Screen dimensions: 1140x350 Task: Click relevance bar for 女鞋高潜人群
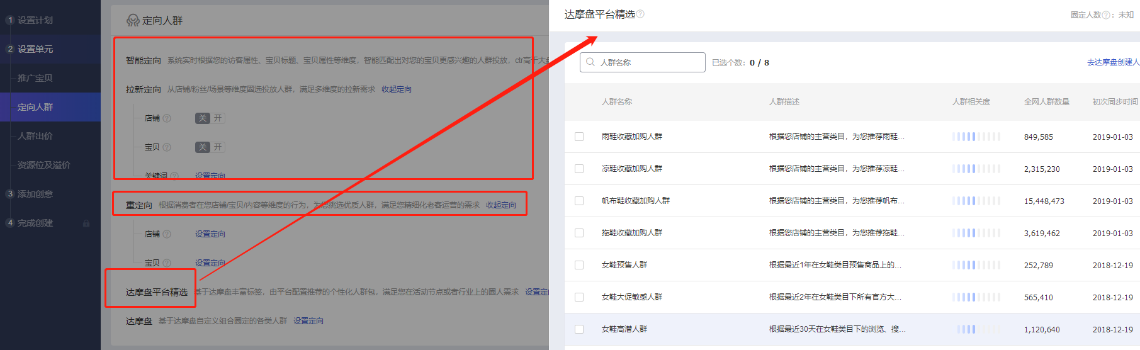coord(976,329)
